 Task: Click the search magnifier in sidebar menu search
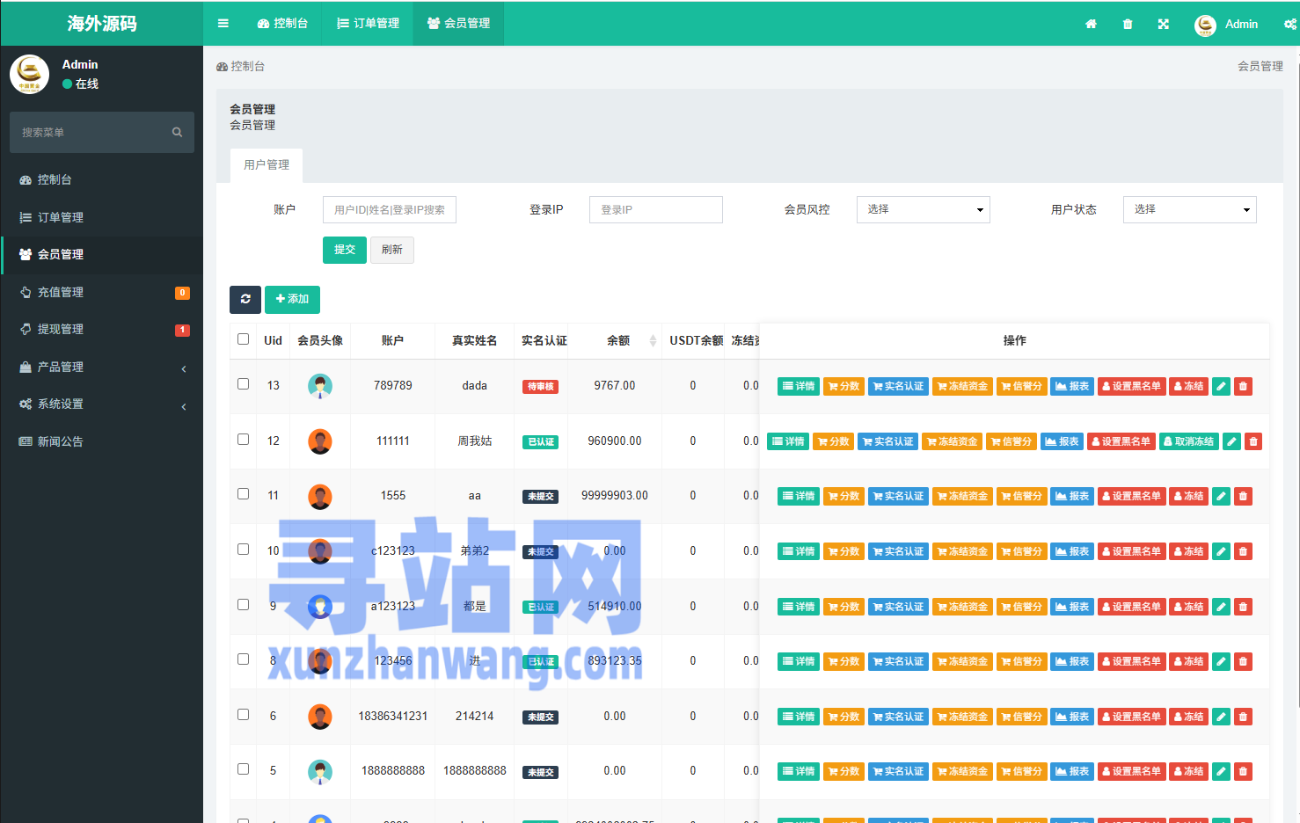coord(177,132)
